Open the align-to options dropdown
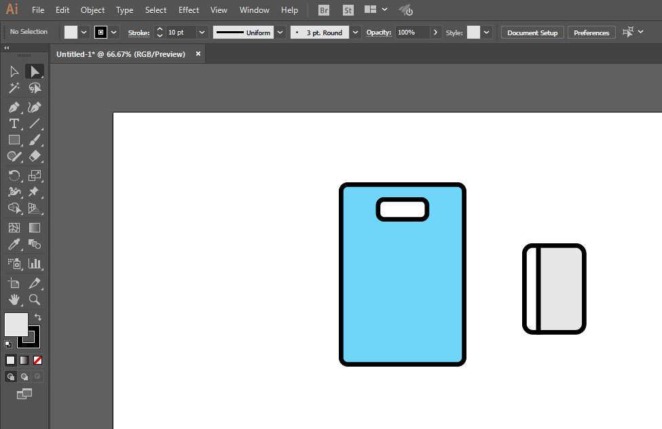Viewport: 662px width, 429px height. (641, 32)
